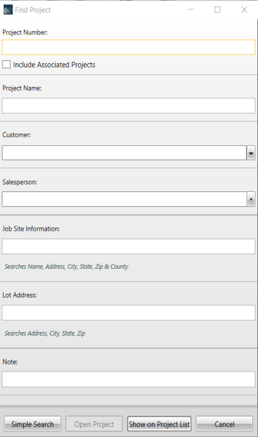This screenshot has width=258, height=437.
Task: Focus the Project Number input field
Action: pyautogui.click(x=129, y=47)
